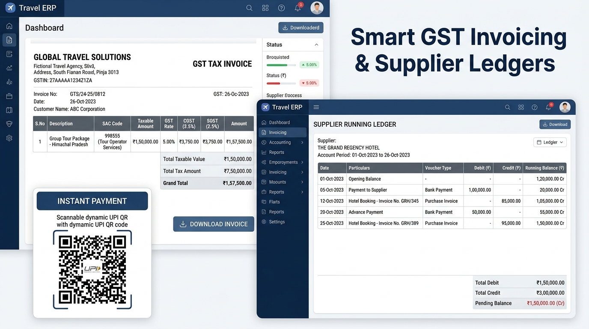This screenshot has width=589, height=329.
Task: Click the Downloaderd button on the Dashboard
Action: [x=301, y=27]
